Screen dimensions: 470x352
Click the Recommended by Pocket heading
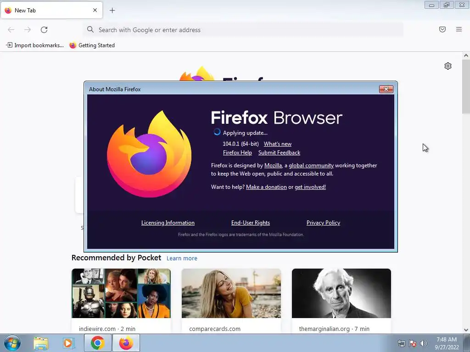coord(116,258)
